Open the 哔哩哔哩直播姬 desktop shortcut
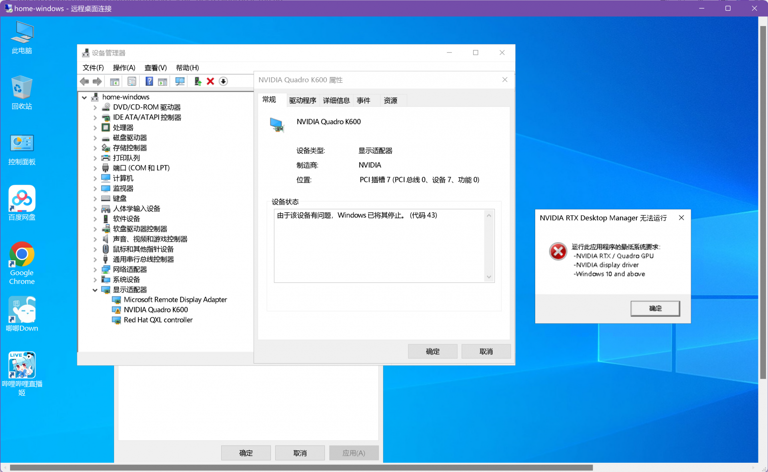 [22, 374]
